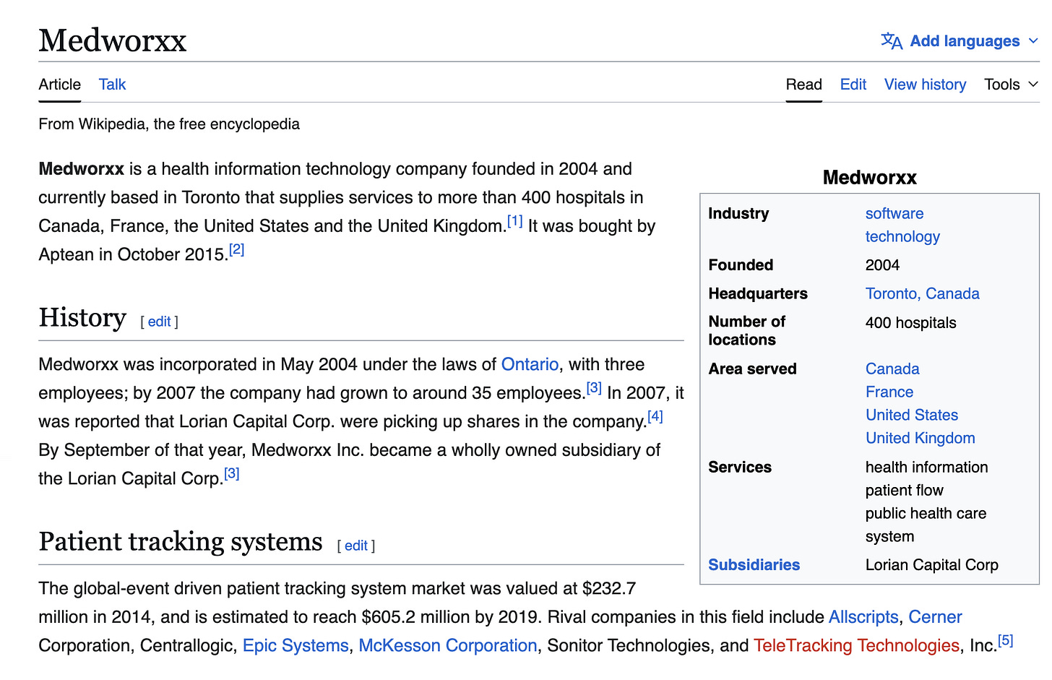Click edit link beside History heading
The image size is (1052, 680).
[160, 322]
